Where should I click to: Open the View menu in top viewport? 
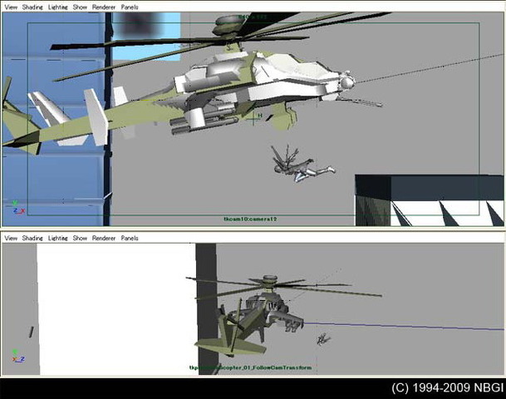12,7
